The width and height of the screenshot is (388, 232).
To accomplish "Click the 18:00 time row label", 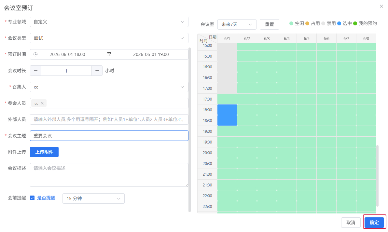I will (207, 110).
